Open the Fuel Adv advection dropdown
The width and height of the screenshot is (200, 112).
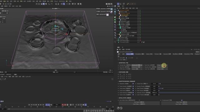tap(137, 67)
